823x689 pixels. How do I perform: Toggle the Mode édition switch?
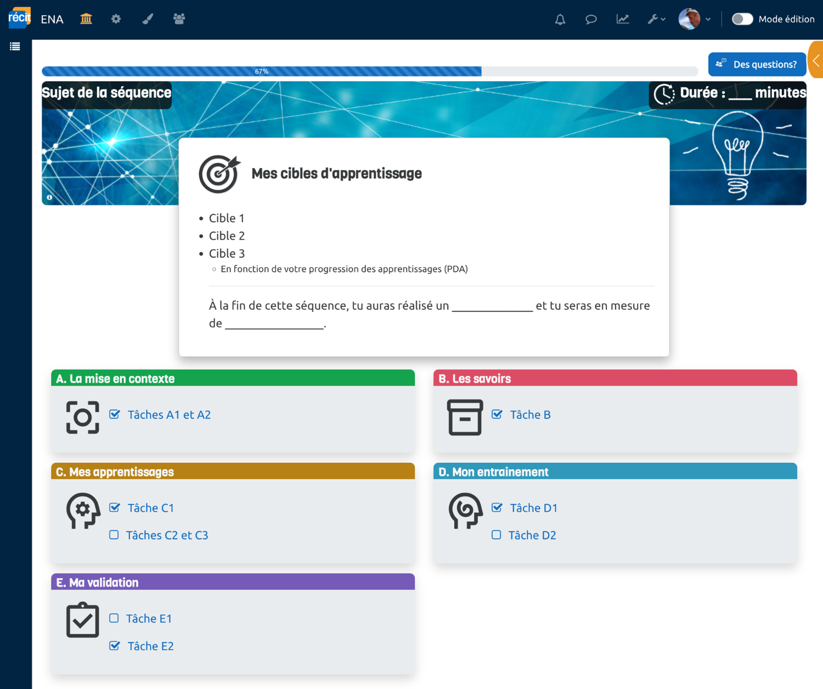click(x=742, y=19)
